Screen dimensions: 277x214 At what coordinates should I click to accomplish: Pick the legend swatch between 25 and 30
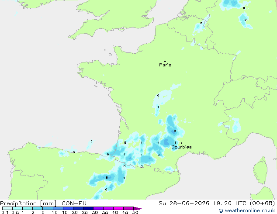(x=88, y=208)
